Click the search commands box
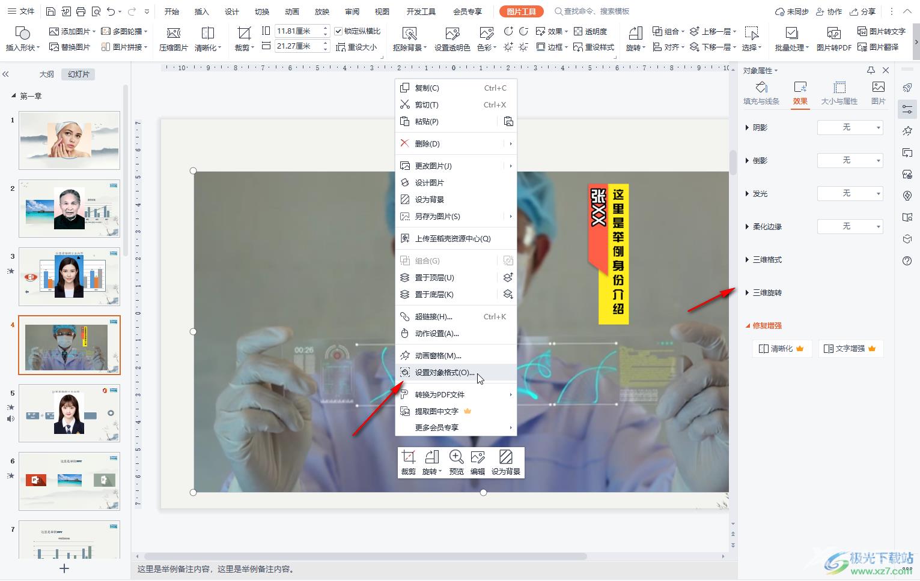The height and width of the screenshot is (581, 920). click(592, 11)
